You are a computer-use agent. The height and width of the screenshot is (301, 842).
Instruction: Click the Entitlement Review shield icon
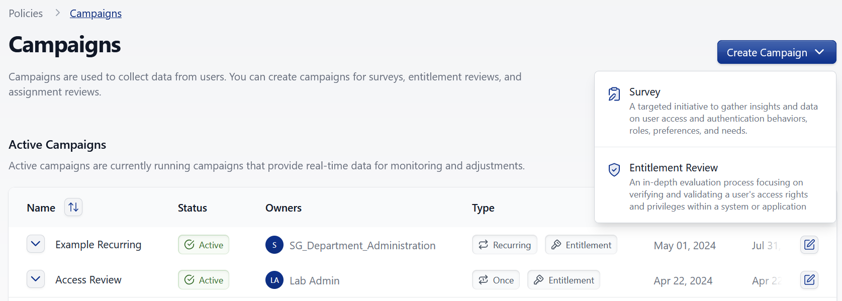[x=614, y=170]
